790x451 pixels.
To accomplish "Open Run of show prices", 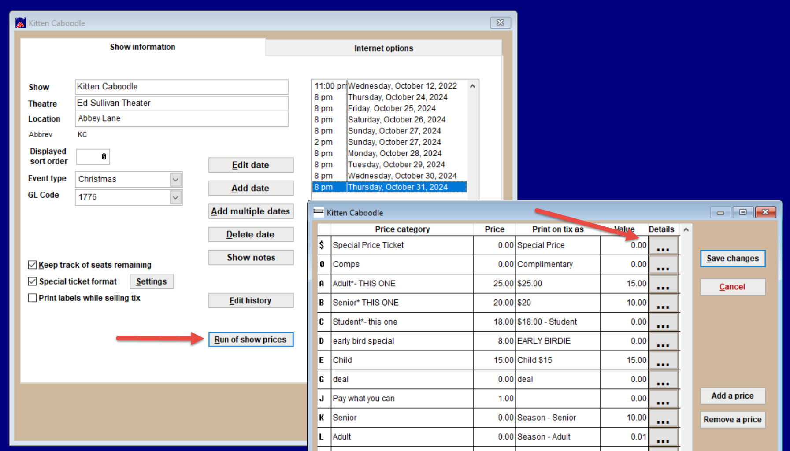I will pyautogui.click(x=251, y=340).
